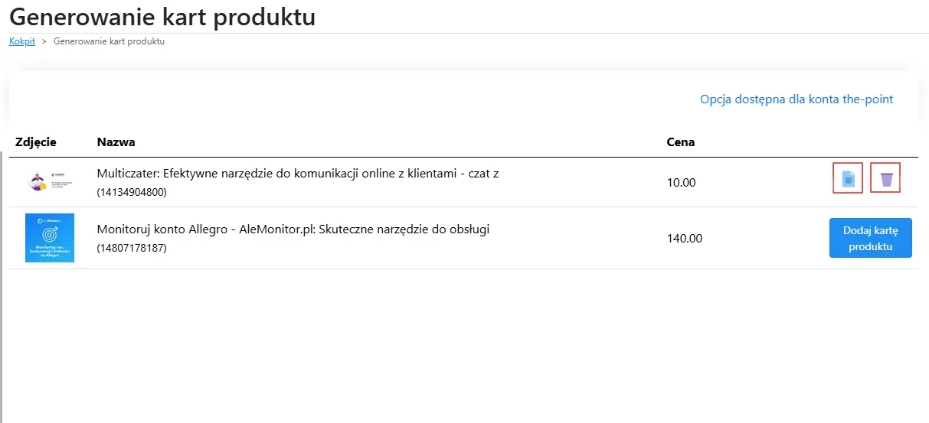929x423 pixels.
Task: Click the Dodaj kartę produktu button
Action: pos(870,237)
